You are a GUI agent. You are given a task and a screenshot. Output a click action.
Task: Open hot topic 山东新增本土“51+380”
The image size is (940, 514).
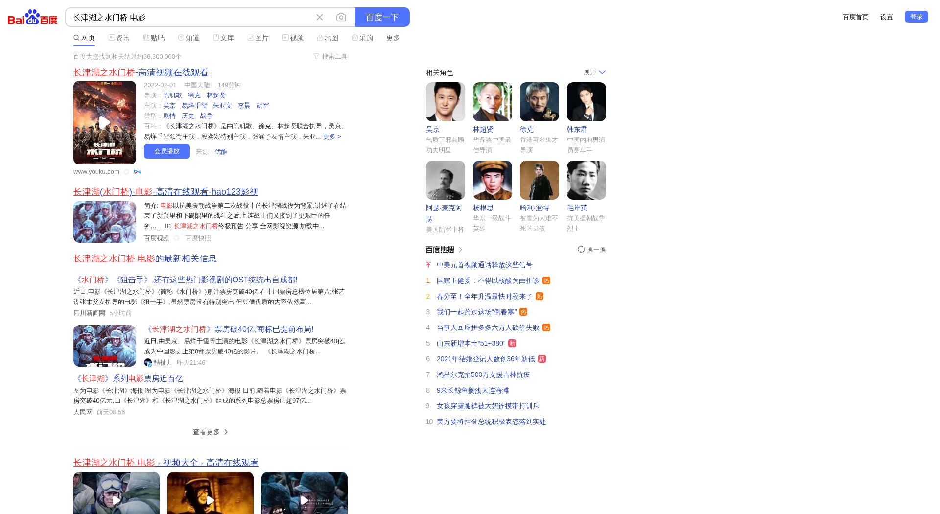tap(471, 344)
